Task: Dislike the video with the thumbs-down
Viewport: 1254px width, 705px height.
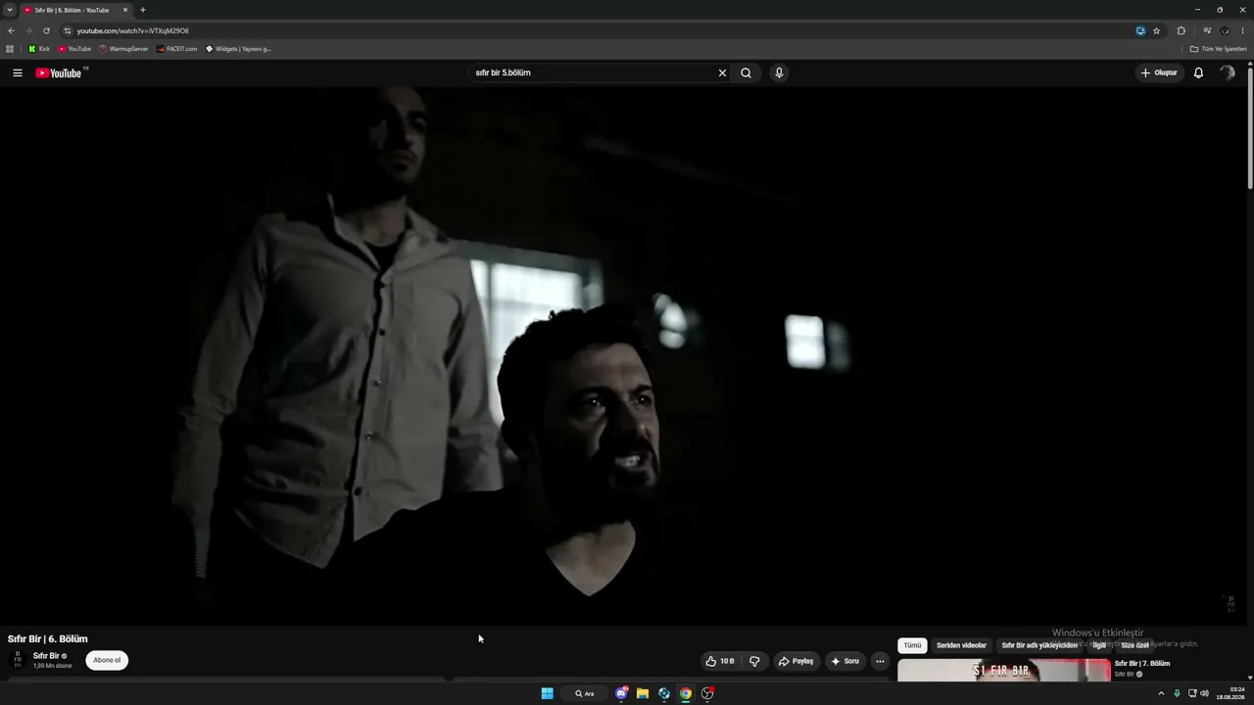Action: click(754, 661)
